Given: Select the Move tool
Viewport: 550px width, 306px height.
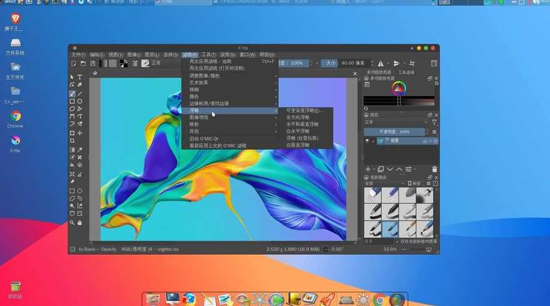Looking at the screenshot, I should tap(80, 133).
